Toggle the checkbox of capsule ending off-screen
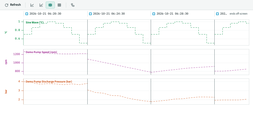Viewport: 253px width, 119px height. tap(217, 14)
